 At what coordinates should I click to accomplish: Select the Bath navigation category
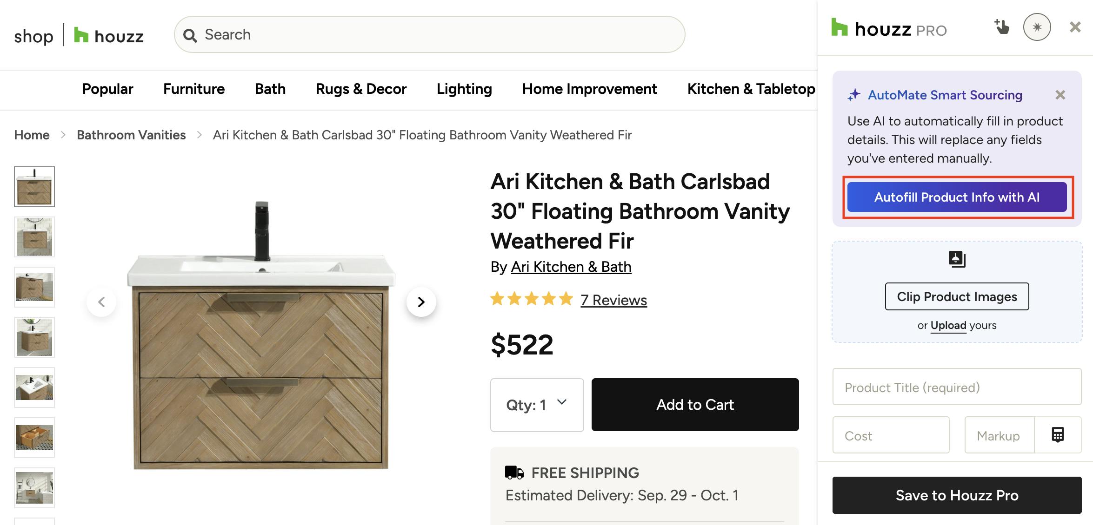[x=270, y=89]
